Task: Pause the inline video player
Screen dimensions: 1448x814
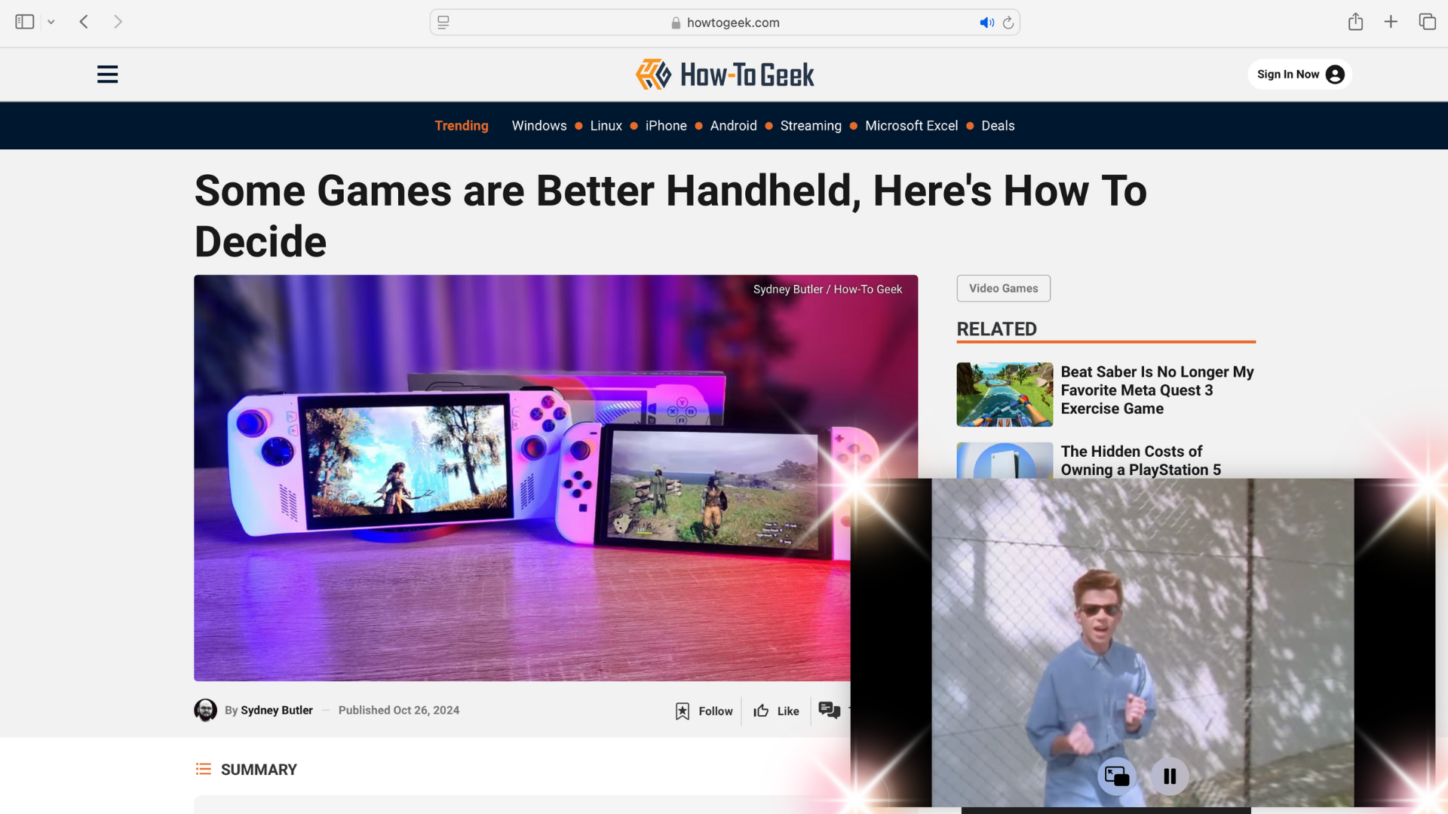Action: click(x=1170, y=776)
